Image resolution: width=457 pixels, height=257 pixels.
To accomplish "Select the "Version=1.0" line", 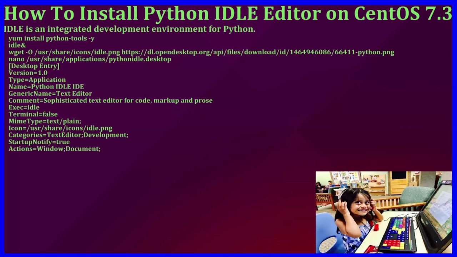I will coord(28,73).
